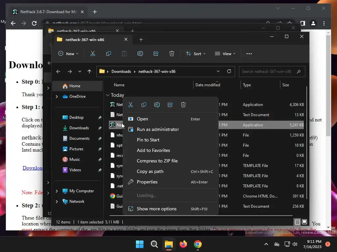Choose Pin to Start
This screenshot has width=337, height=252.
click(x=171, y=140)
